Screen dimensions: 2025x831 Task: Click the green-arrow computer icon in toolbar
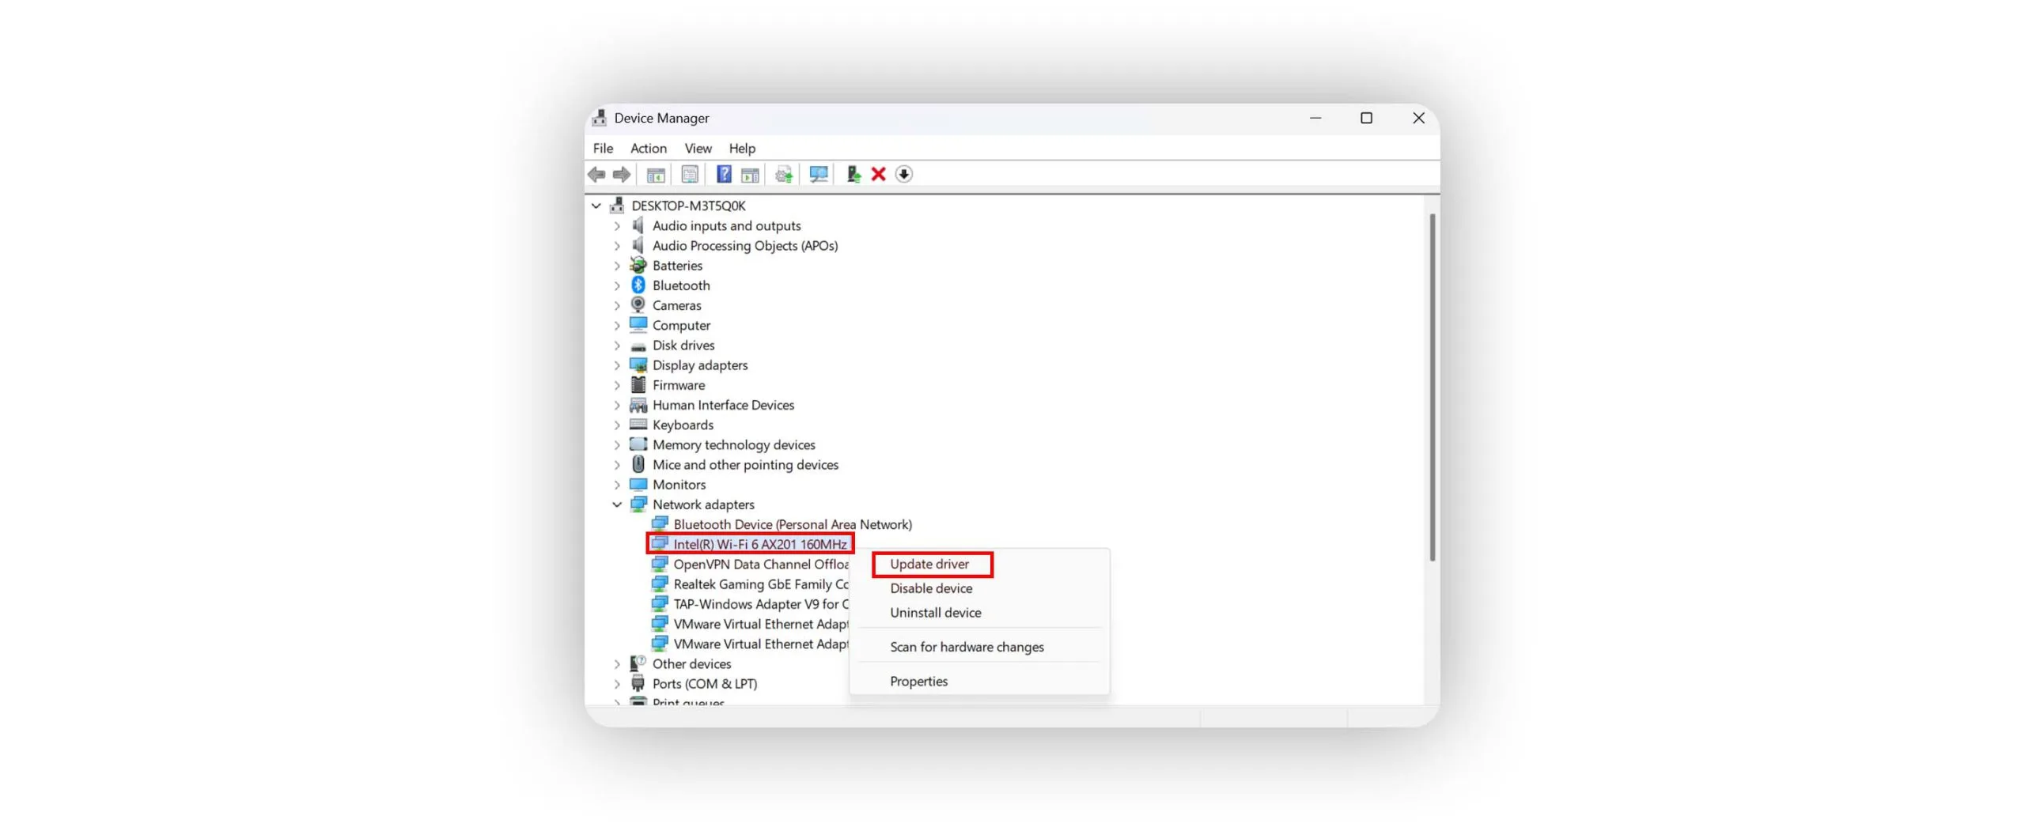coord(853,174)
